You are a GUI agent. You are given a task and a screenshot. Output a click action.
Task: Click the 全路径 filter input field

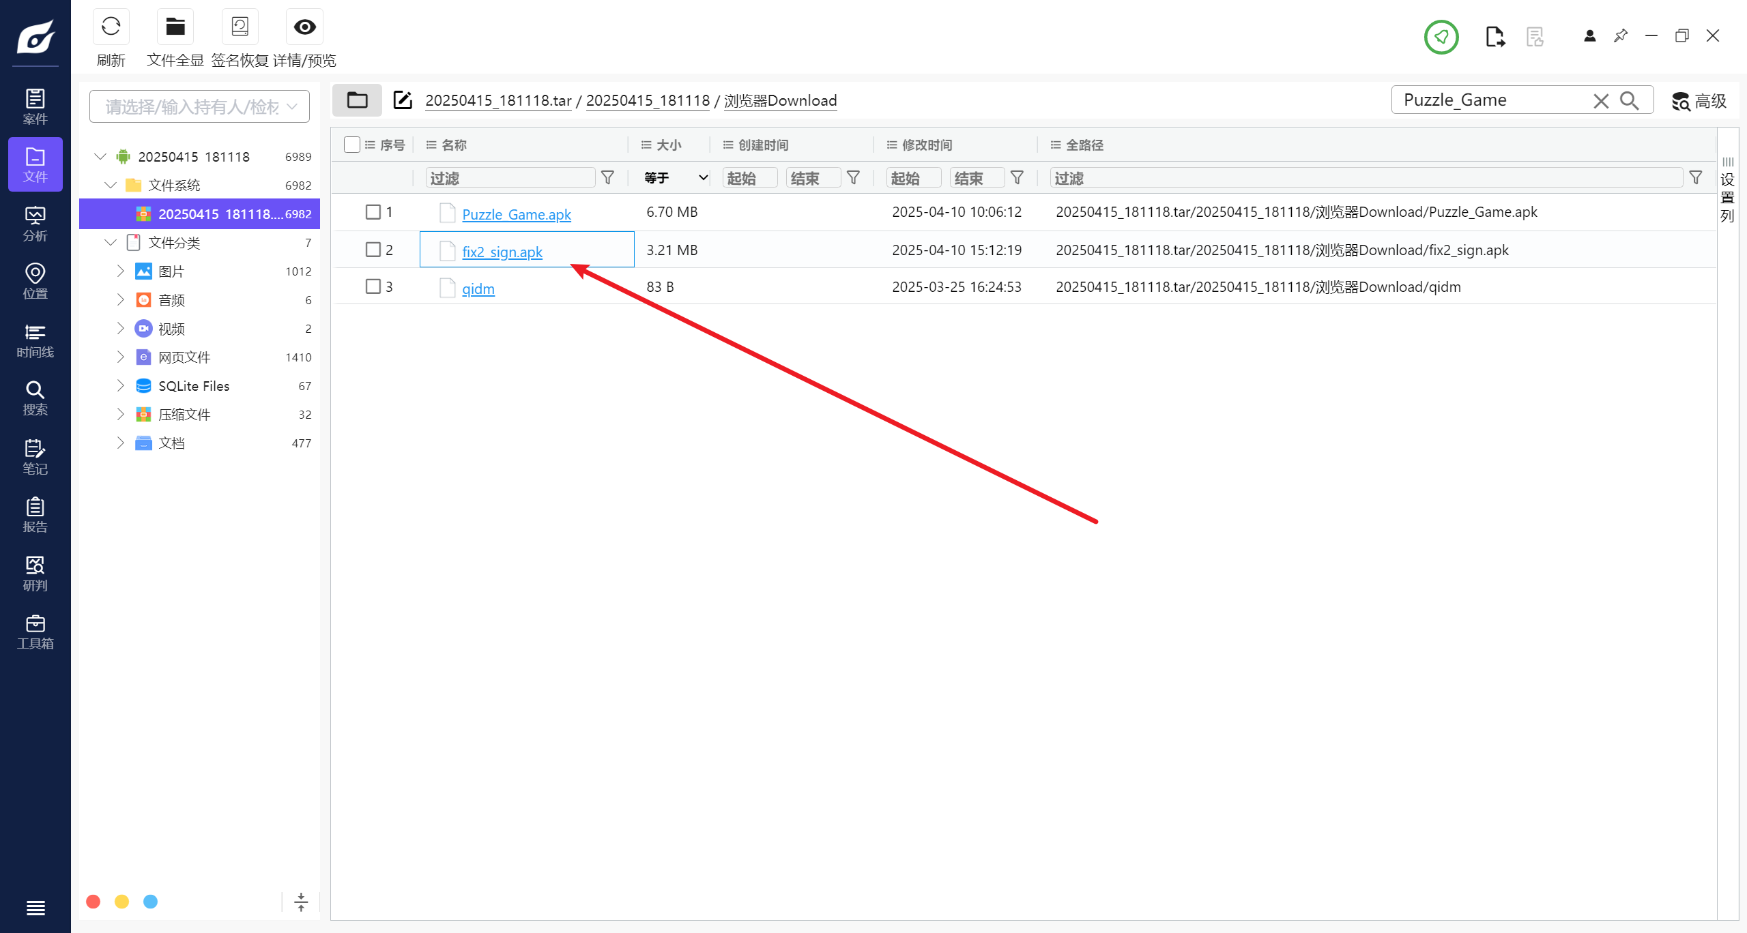pyautogui.click(x=1366, y=178)
